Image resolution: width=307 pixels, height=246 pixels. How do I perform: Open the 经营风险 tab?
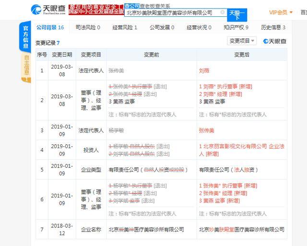[125, 27]
